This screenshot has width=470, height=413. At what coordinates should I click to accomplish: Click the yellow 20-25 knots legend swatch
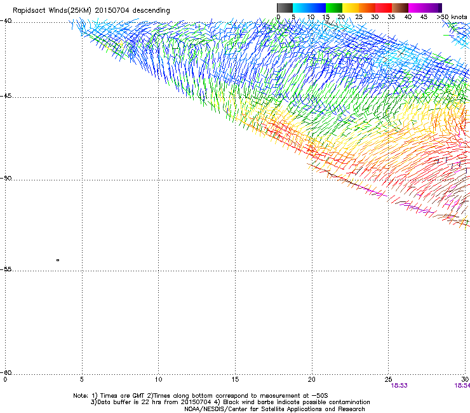pos(351,8)
